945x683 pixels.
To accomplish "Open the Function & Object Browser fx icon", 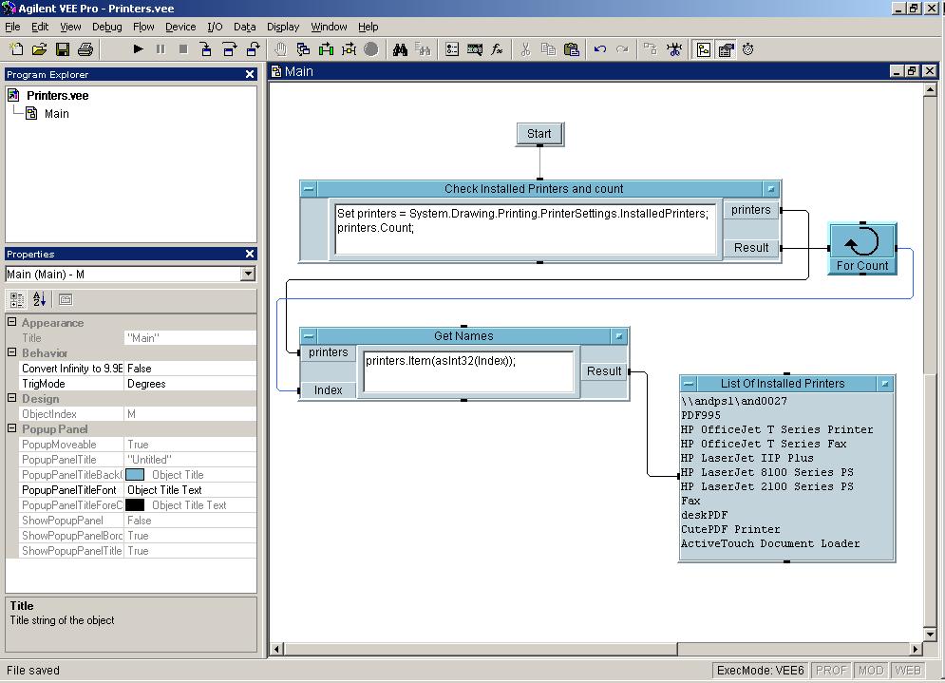I will click(497, 49).
